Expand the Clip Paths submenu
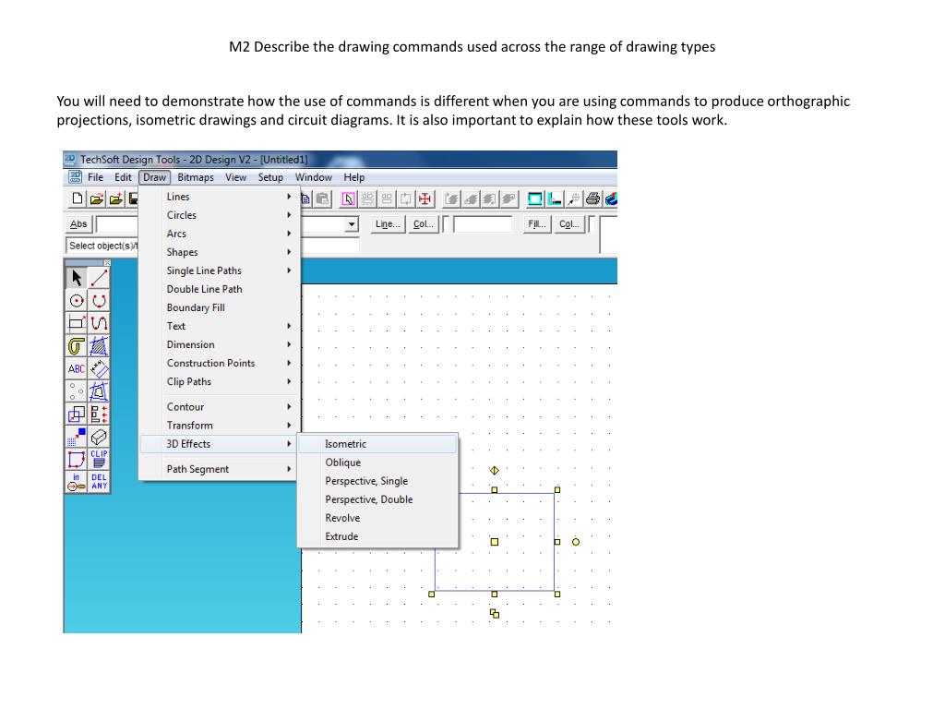Viewport: 945px width, 709px height. click(x=220, y=381)
